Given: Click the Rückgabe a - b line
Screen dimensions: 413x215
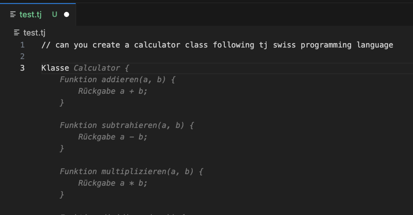Looking at the screenshot, I should click(x=113, y=137).
